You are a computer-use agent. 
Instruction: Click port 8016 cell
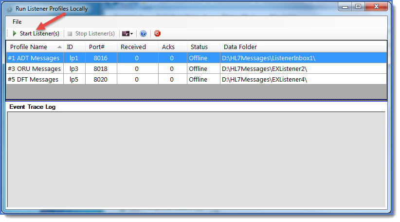click(x=101, y=58)
